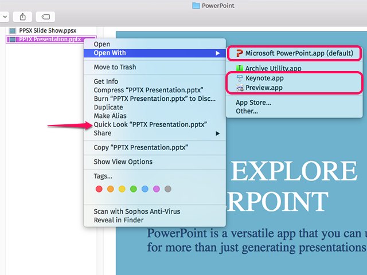
Task: Select the PPSX Slide Show.ppsx file icon
Action: [13, 30]
